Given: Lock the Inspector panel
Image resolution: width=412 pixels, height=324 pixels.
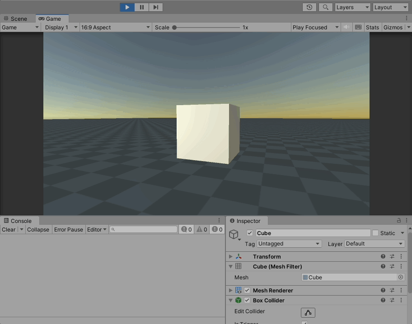Looking at the screenshot, I should [398, 220].
